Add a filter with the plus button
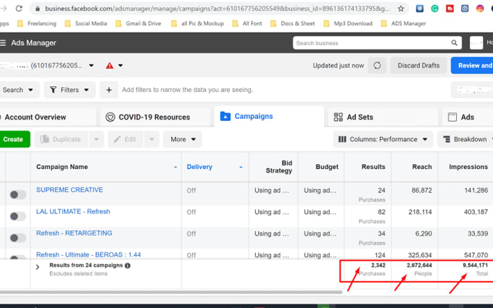Viewport: 493px width, 308px height. point(109,90)
